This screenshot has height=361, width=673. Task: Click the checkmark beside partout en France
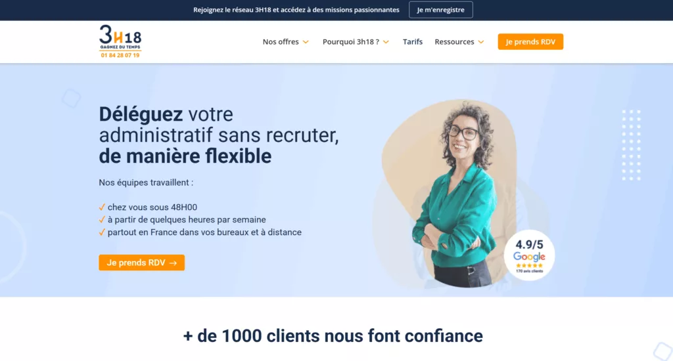[x=102, y=232]
